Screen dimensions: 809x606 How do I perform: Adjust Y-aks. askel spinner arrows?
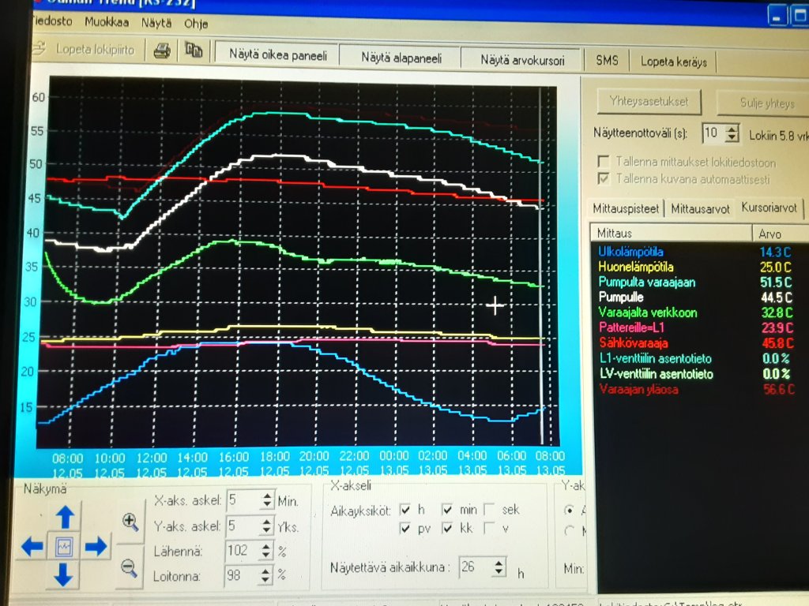point(266,526)
